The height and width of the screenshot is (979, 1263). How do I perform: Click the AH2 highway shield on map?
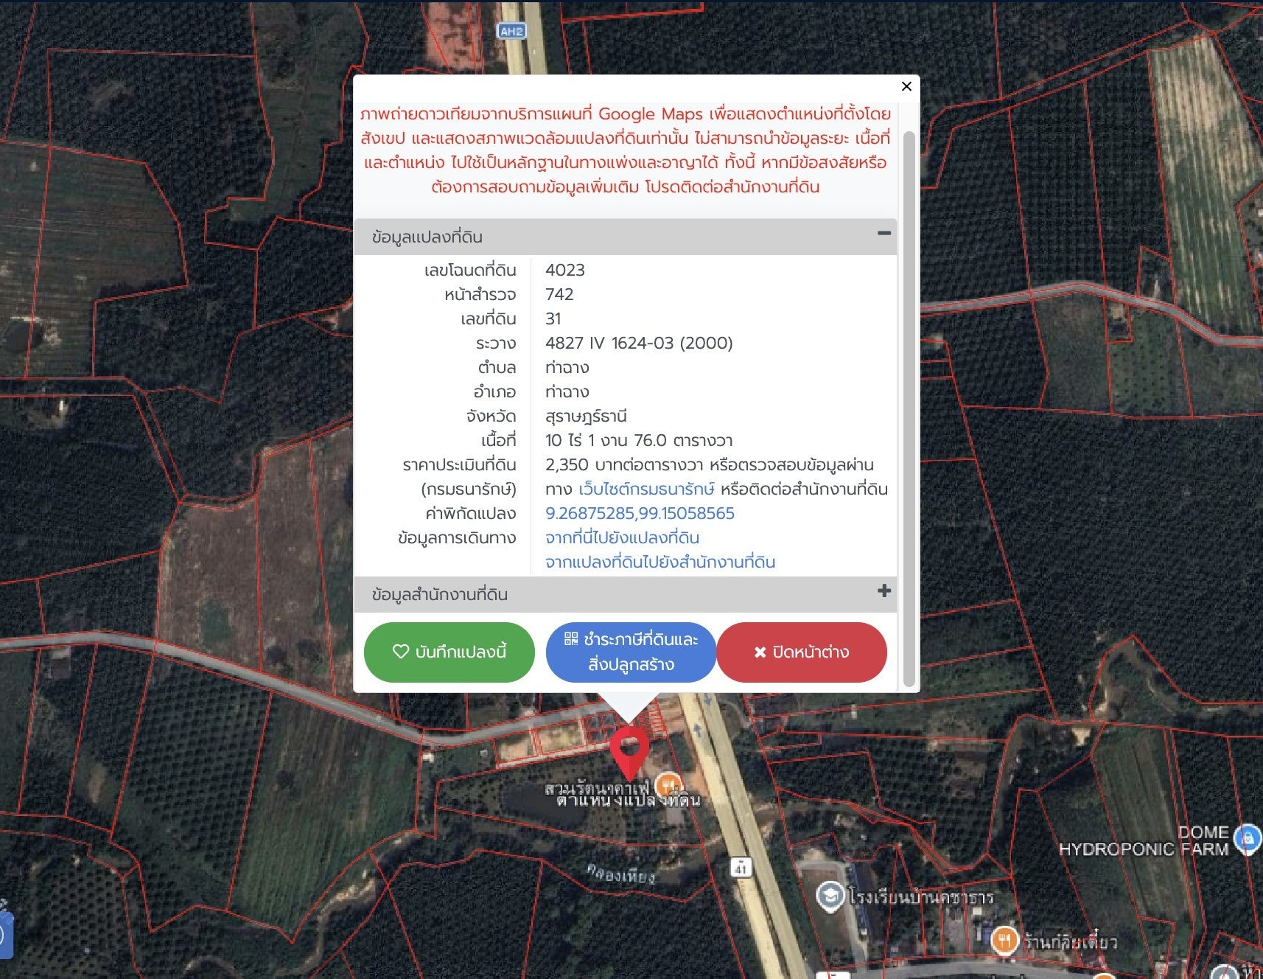click(511, 31)
